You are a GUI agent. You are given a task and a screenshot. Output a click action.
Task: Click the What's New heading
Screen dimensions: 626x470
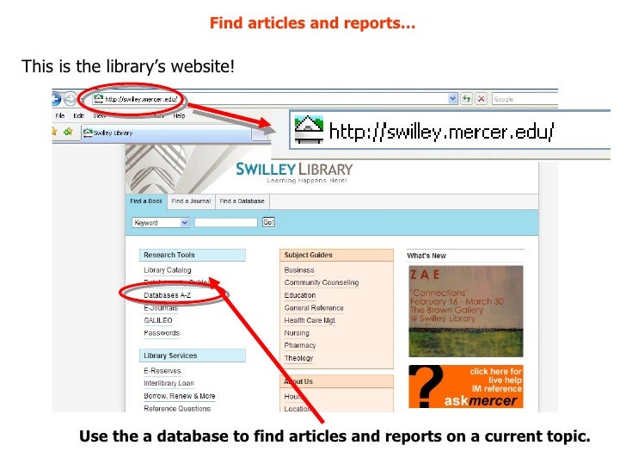tap(427, 256)
